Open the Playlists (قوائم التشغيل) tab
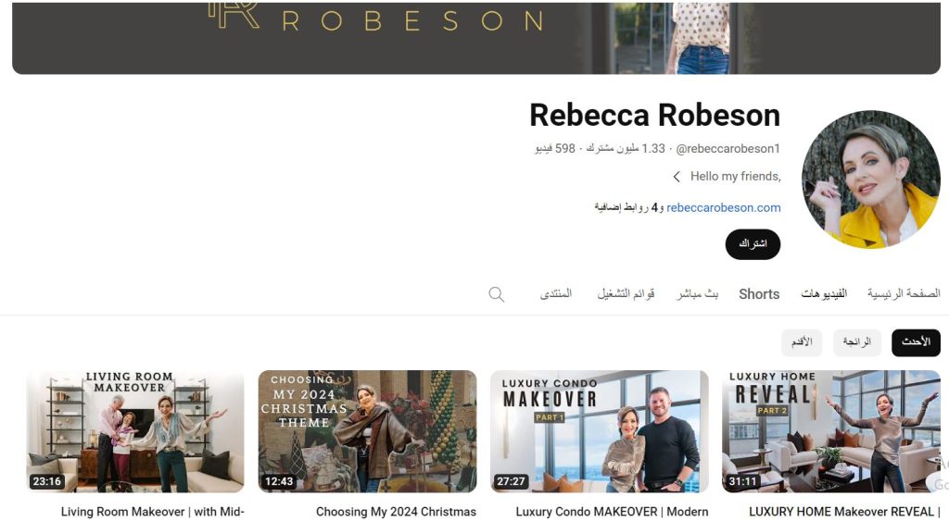 click(626, 294)
